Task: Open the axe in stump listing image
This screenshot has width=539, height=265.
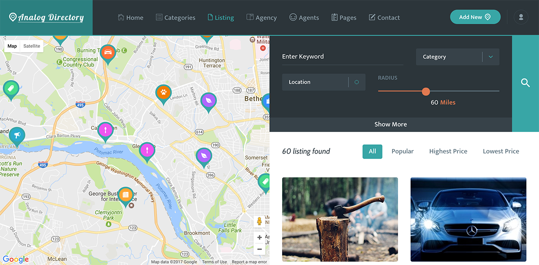Action: pos(340,220)
